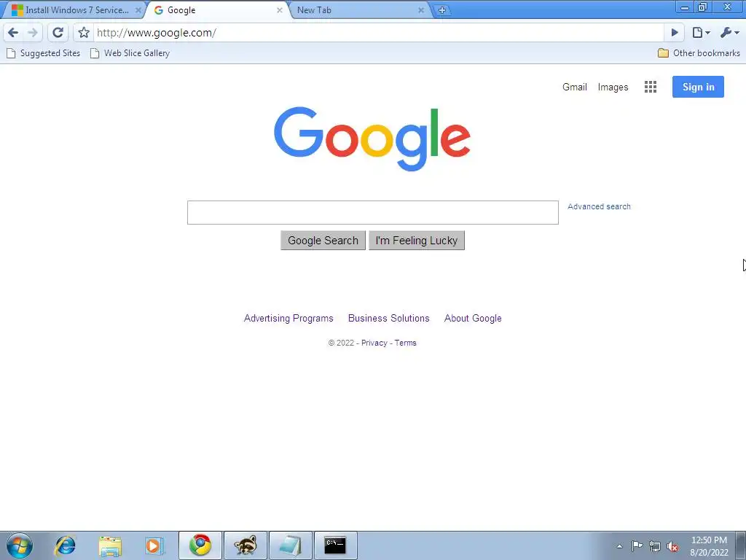Open the wrench settings menu
The height and width of the screenshot is (560, 746).
(729, 32)
